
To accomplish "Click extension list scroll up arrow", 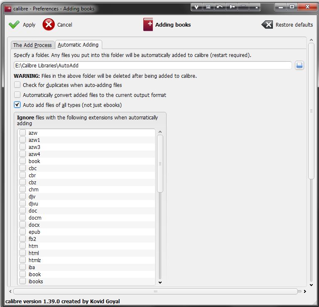I will click(160, 132).
